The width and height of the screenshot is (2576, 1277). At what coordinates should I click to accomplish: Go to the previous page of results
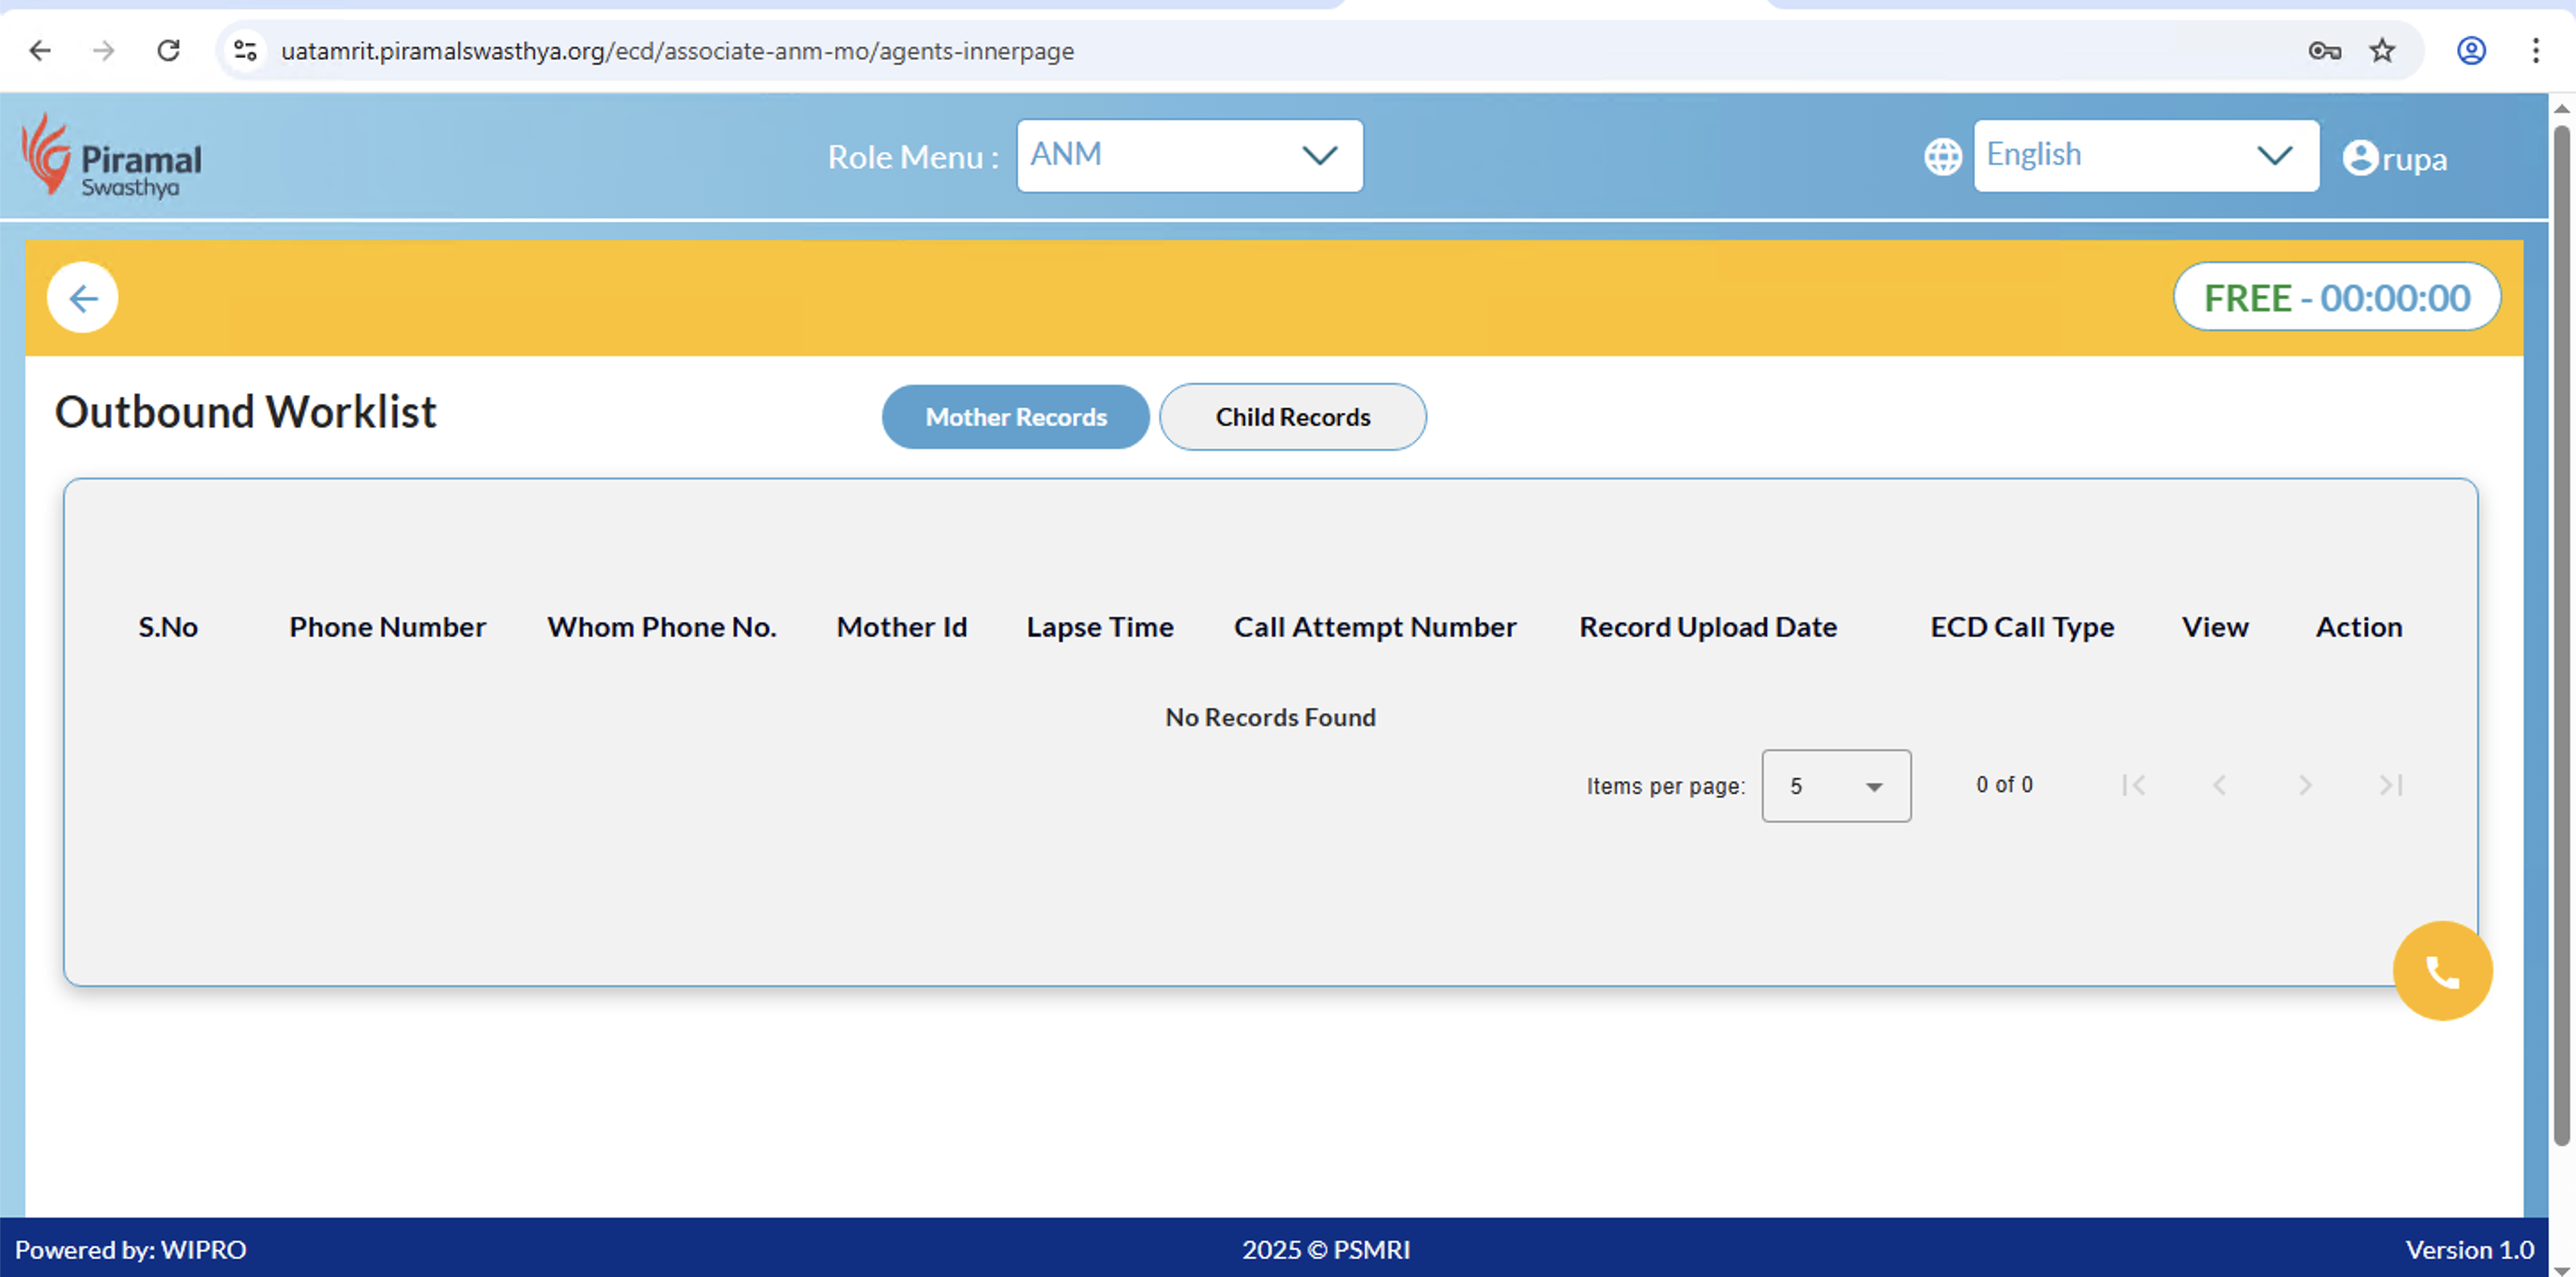pos(2219,786)
